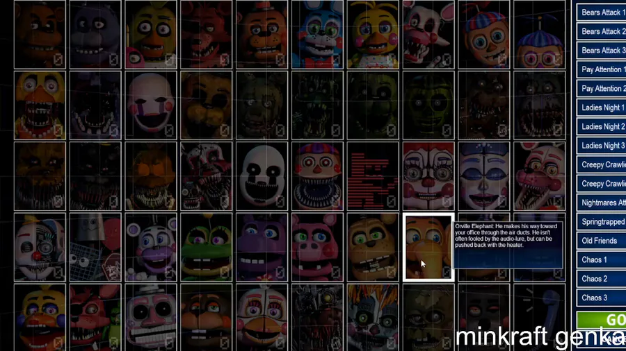The height and width of the screenshot is (351, 626).
Task: Select Scrap Baby with orange hair
Action: (373, 318)
